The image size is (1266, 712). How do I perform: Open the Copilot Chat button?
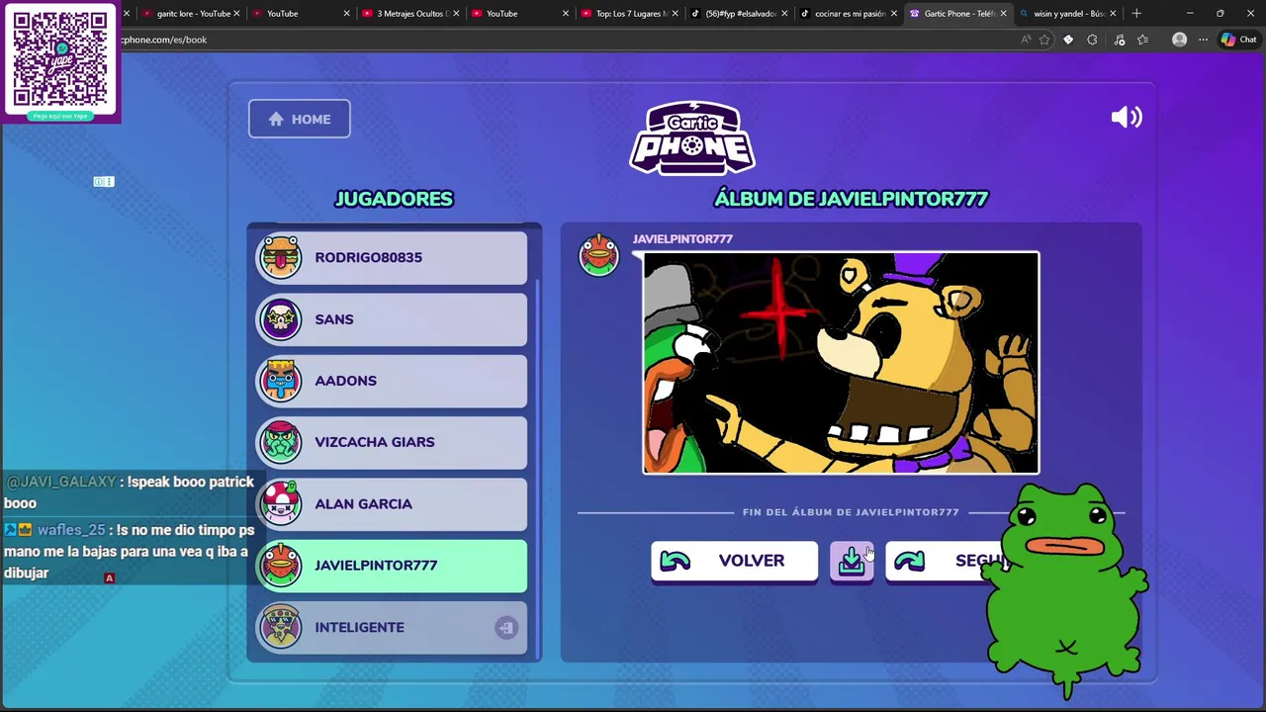click(x=1238, y=40)
